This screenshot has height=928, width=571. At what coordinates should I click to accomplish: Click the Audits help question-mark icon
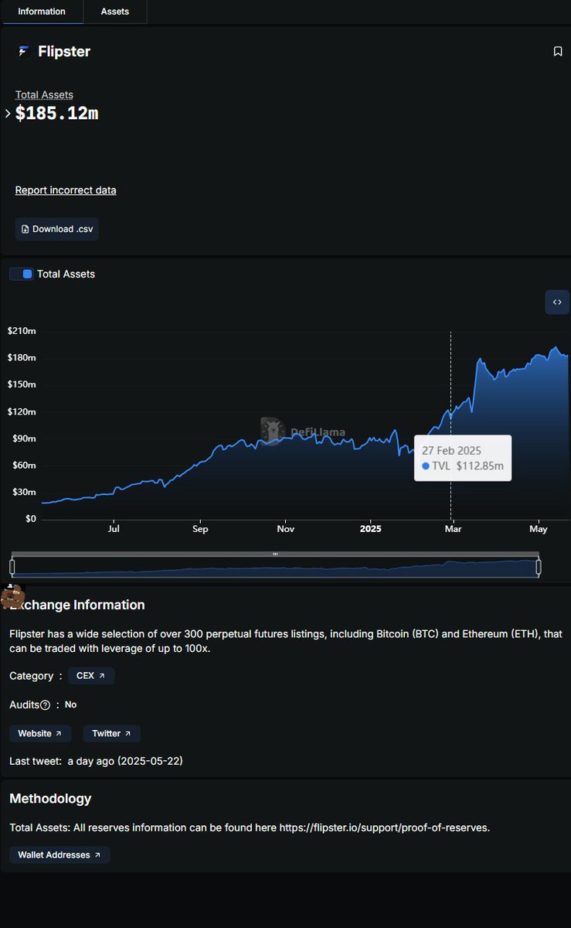click(x=45, y=705)
